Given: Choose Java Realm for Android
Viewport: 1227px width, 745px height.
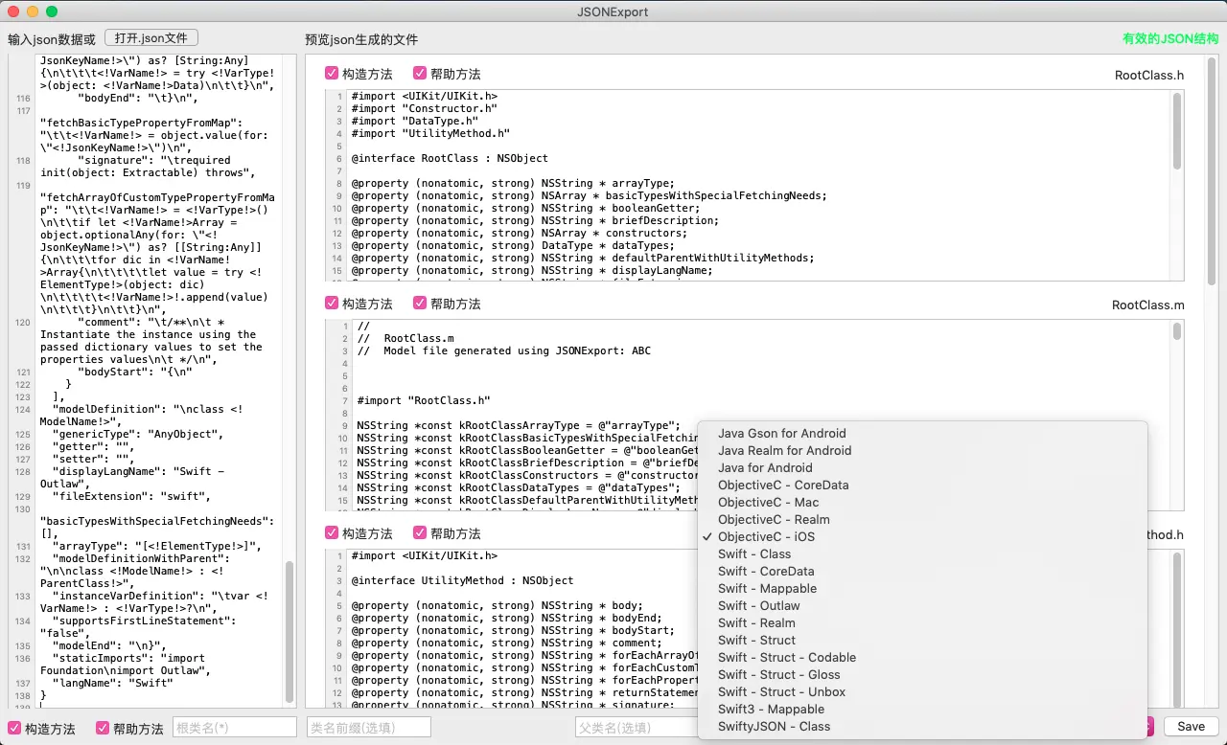Looking at the screenshot, I should coord(922,450).
